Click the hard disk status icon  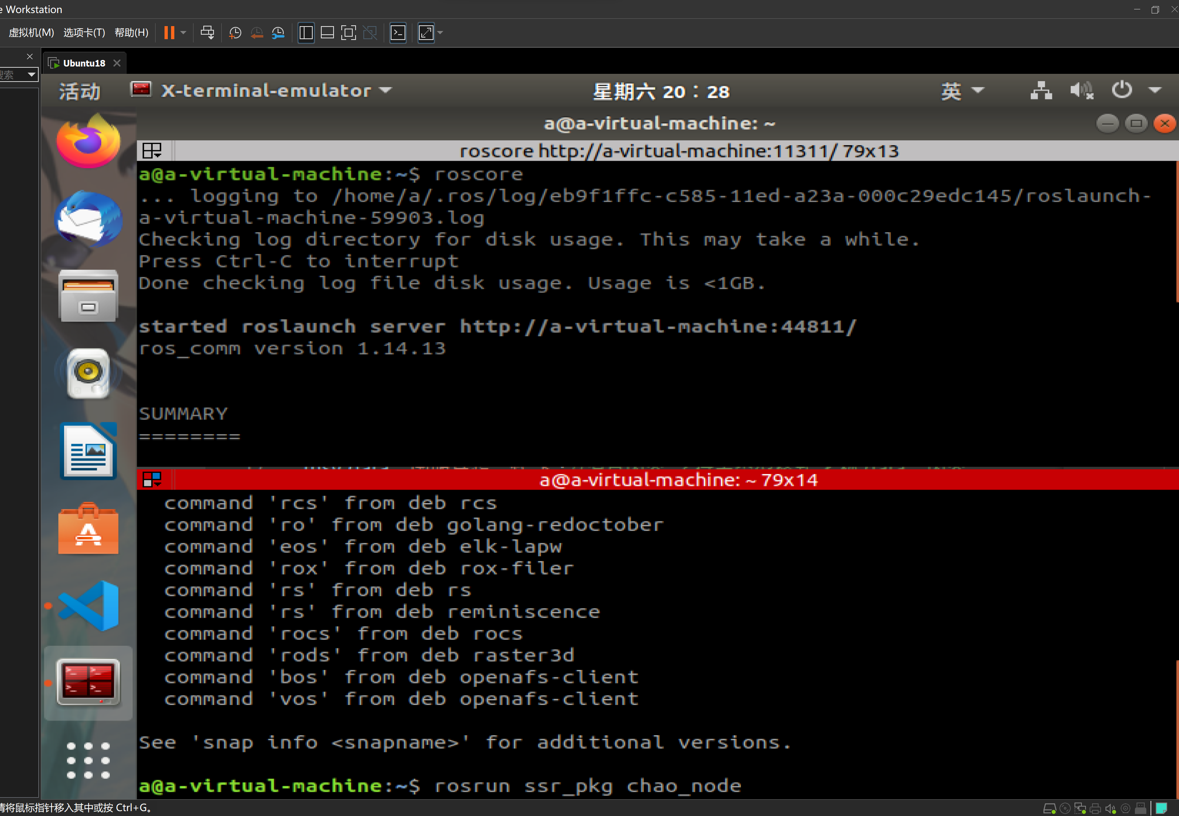tap(1049, 808)
